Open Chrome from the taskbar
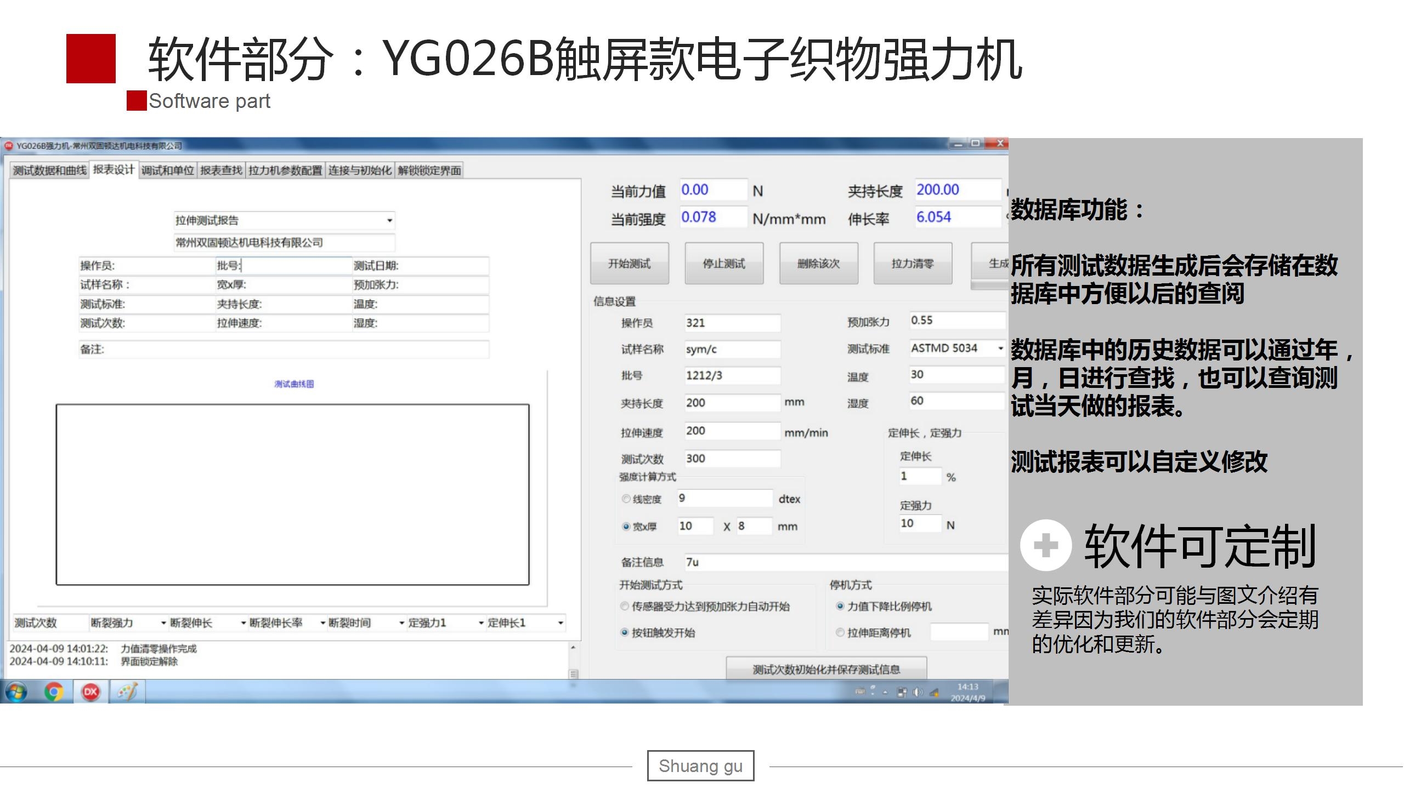This screenshot has height=789, width=1404. [53, 692]
